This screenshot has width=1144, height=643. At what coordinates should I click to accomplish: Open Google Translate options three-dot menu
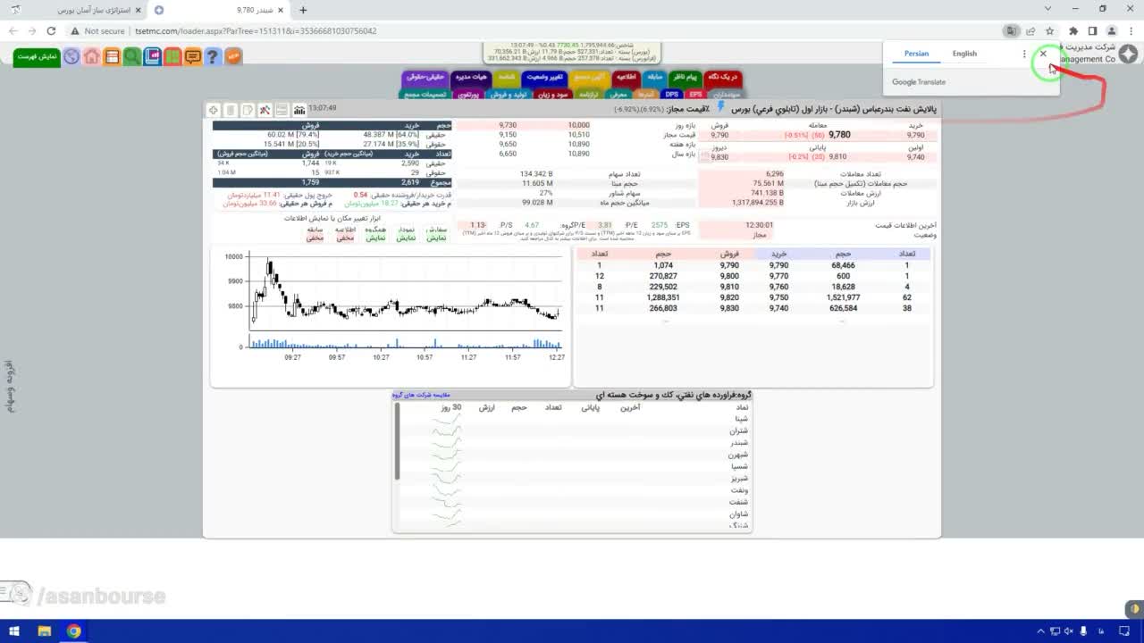(1024, 54)
